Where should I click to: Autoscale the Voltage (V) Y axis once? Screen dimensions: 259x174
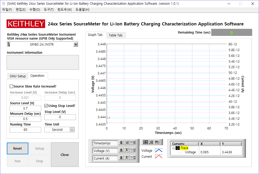127,150
